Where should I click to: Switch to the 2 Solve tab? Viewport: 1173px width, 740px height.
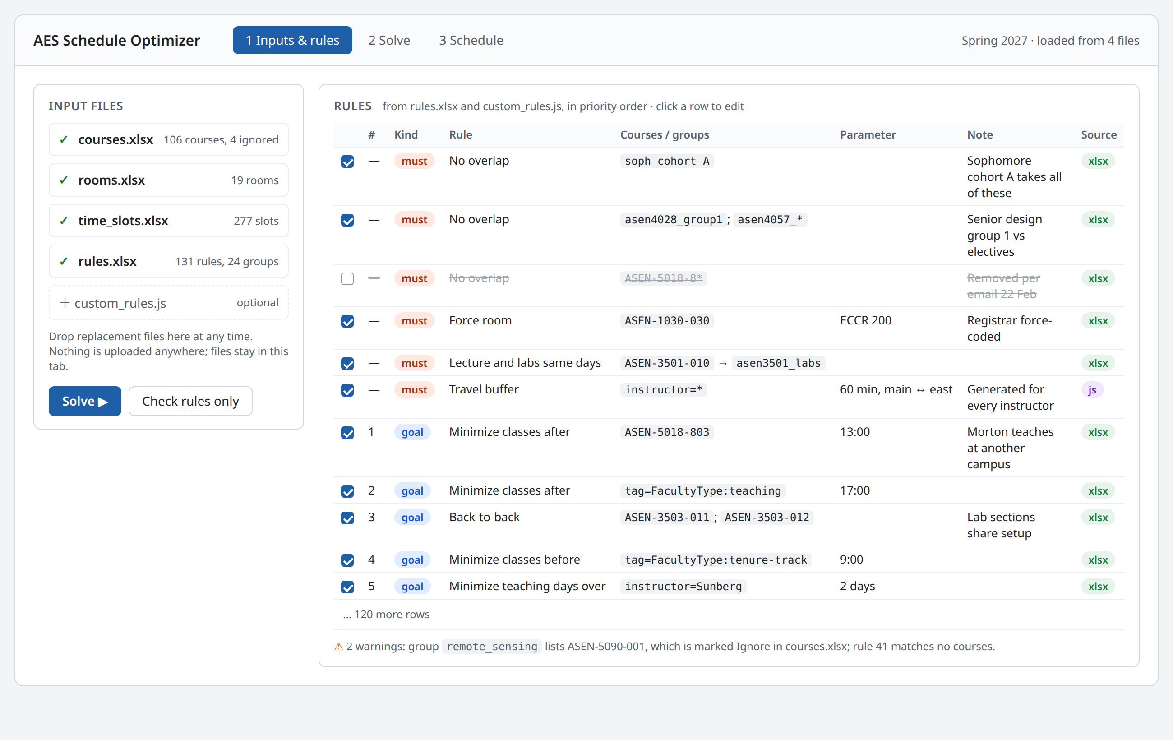point(389,40)
